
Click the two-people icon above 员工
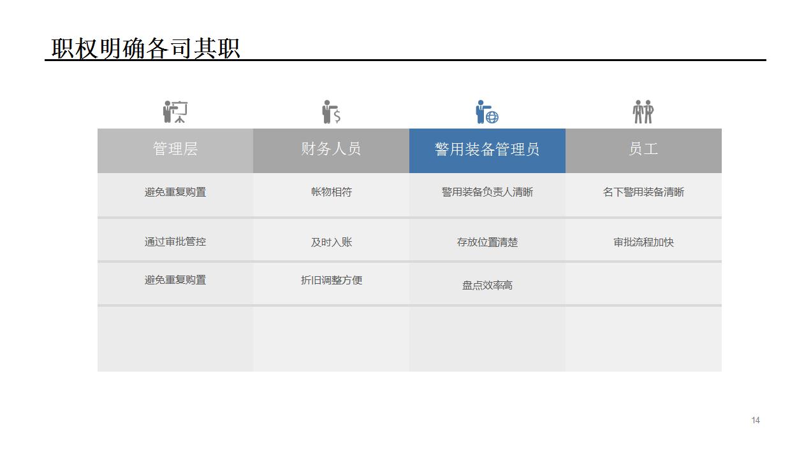(x=643, y=111)
